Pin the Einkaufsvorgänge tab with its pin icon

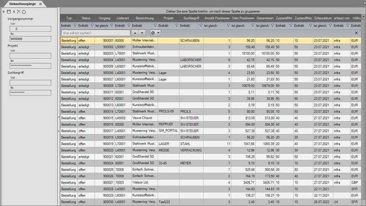[40, 3]
